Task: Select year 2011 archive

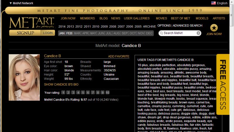Action: click(87, 27)
